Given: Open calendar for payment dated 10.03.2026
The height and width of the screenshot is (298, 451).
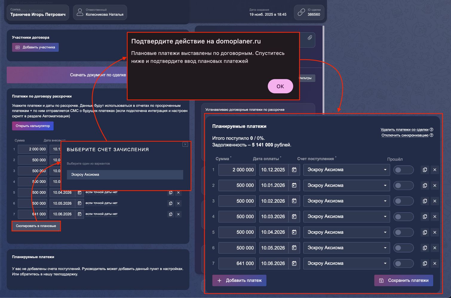Looking at the screenshot, I should (x=294, y=217).
